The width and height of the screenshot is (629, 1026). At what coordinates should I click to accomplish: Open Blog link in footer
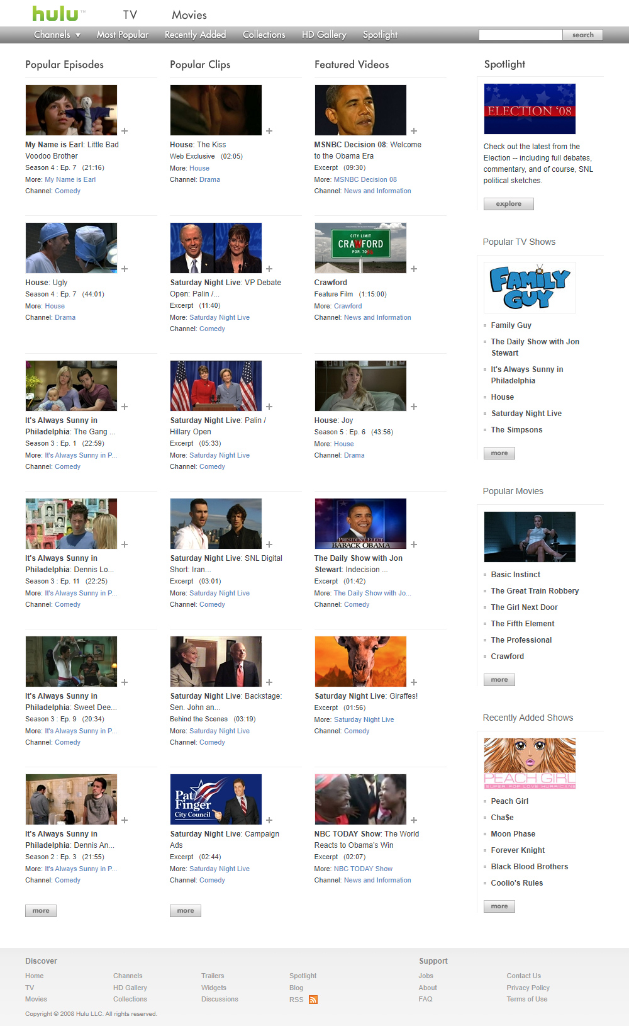point(296,988)
